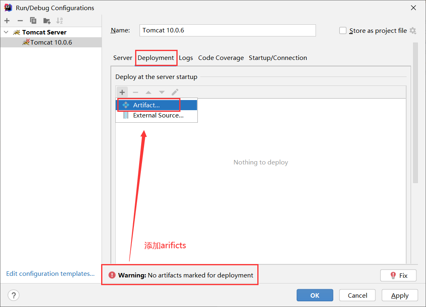Collapse the Tomcat Server tree node

6,32
